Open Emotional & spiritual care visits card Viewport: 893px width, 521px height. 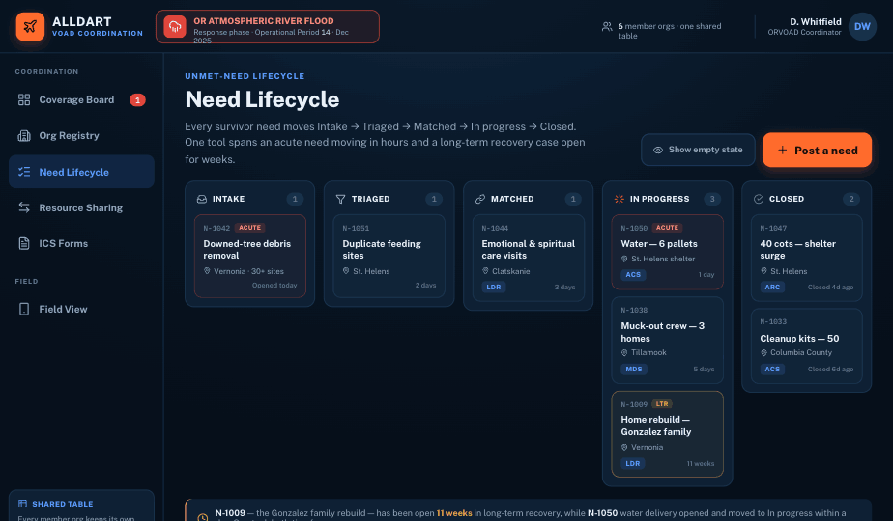click(529, 258)
